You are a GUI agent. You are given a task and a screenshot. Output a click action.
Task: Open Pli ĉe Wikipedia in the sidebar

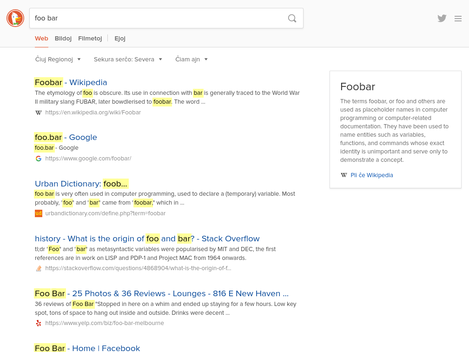372,175
